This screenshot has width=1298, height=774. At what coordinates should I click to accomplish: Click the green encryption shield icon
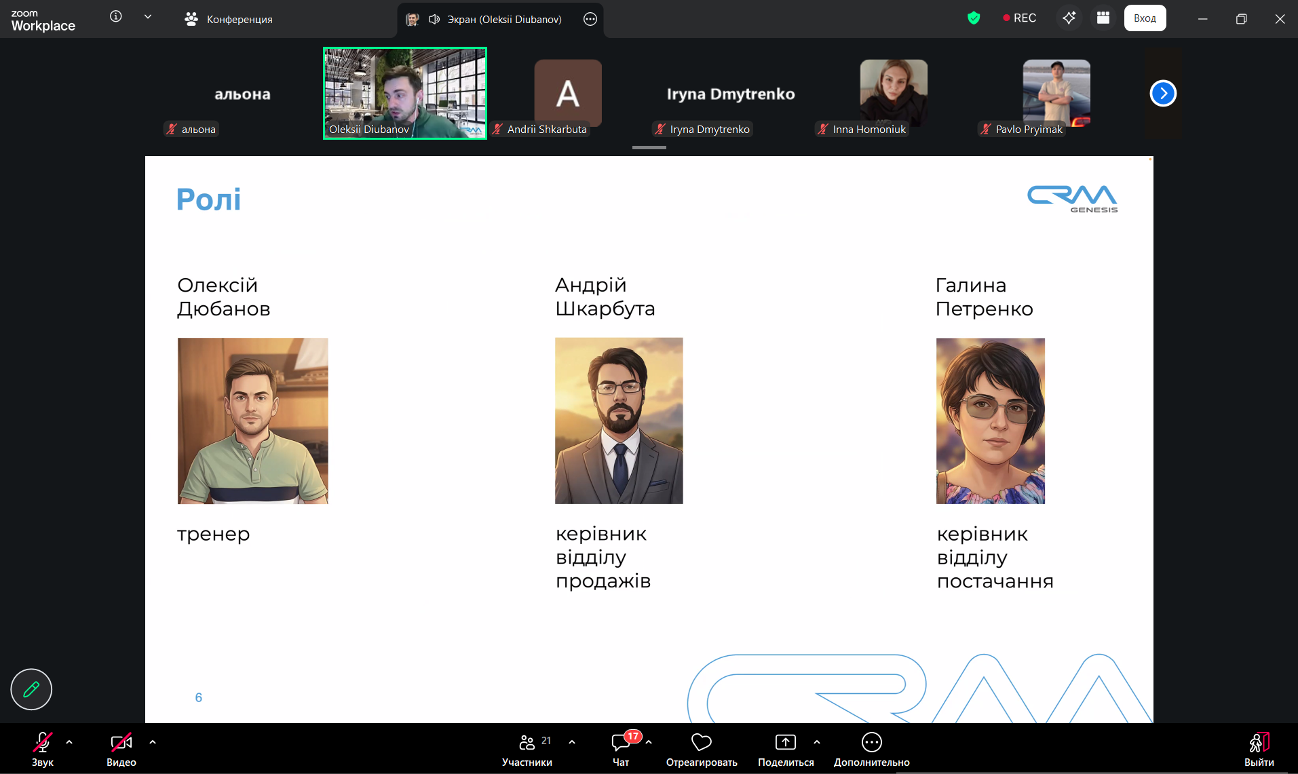(974, 18)
